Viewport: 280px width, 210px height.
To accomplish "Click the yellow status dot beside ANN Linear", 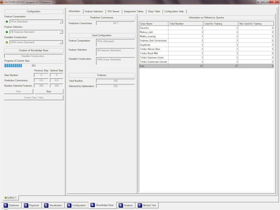I will tap(7, 42).
